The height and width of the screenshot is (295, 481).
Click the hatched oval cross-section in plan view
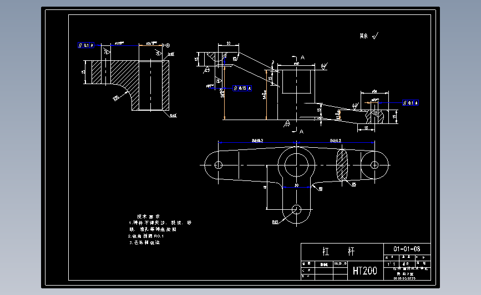342,165
